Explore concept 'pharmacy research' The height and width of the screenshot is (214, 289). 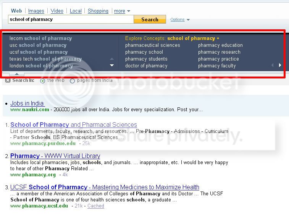click(x=220, y=52)
